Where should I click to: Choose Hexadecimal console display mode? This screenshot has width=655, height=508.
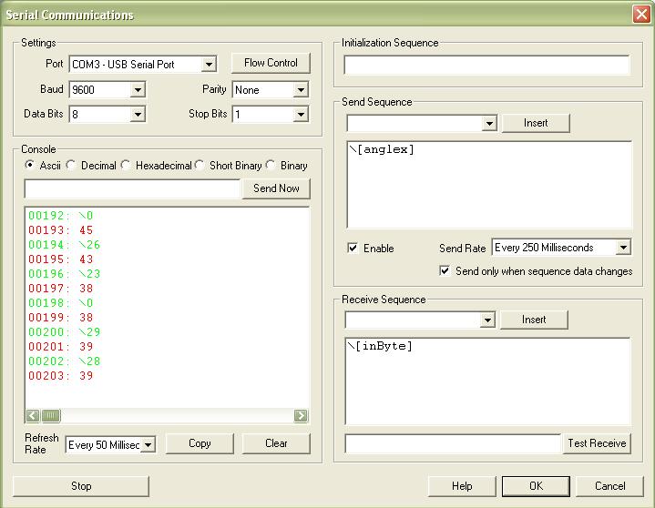[127, 166]
